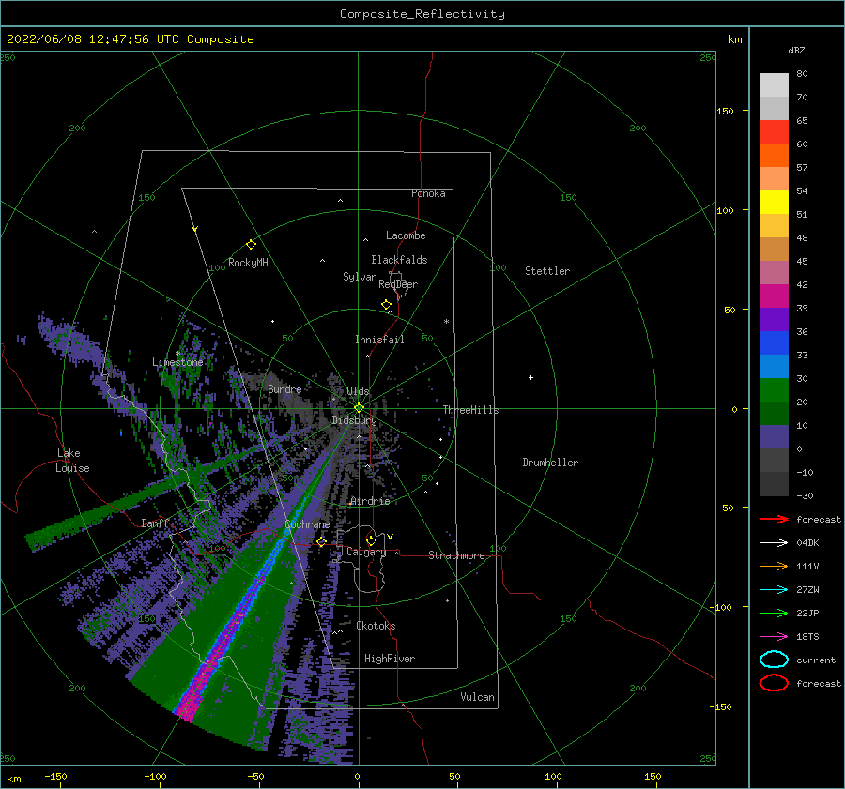845x789 pixels.
Task: Click the Limestone label
Action: (x=177, y=362)
